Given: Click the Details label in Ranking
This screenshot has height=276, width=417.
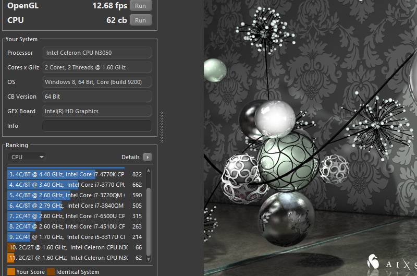Looking at the screenshot, I should coord(130,157).
